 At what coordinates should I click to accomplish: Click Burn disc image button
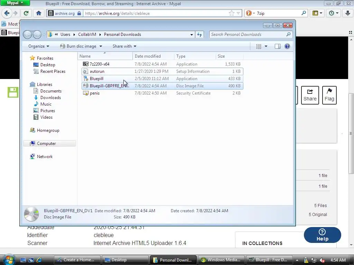[78, 46]
